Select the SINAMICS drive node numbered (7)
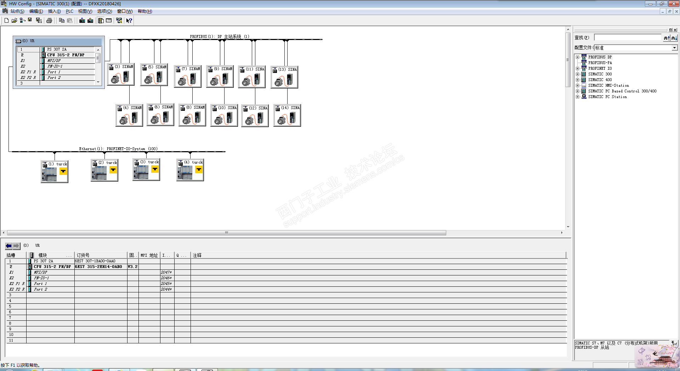 [x=188, y=76]
